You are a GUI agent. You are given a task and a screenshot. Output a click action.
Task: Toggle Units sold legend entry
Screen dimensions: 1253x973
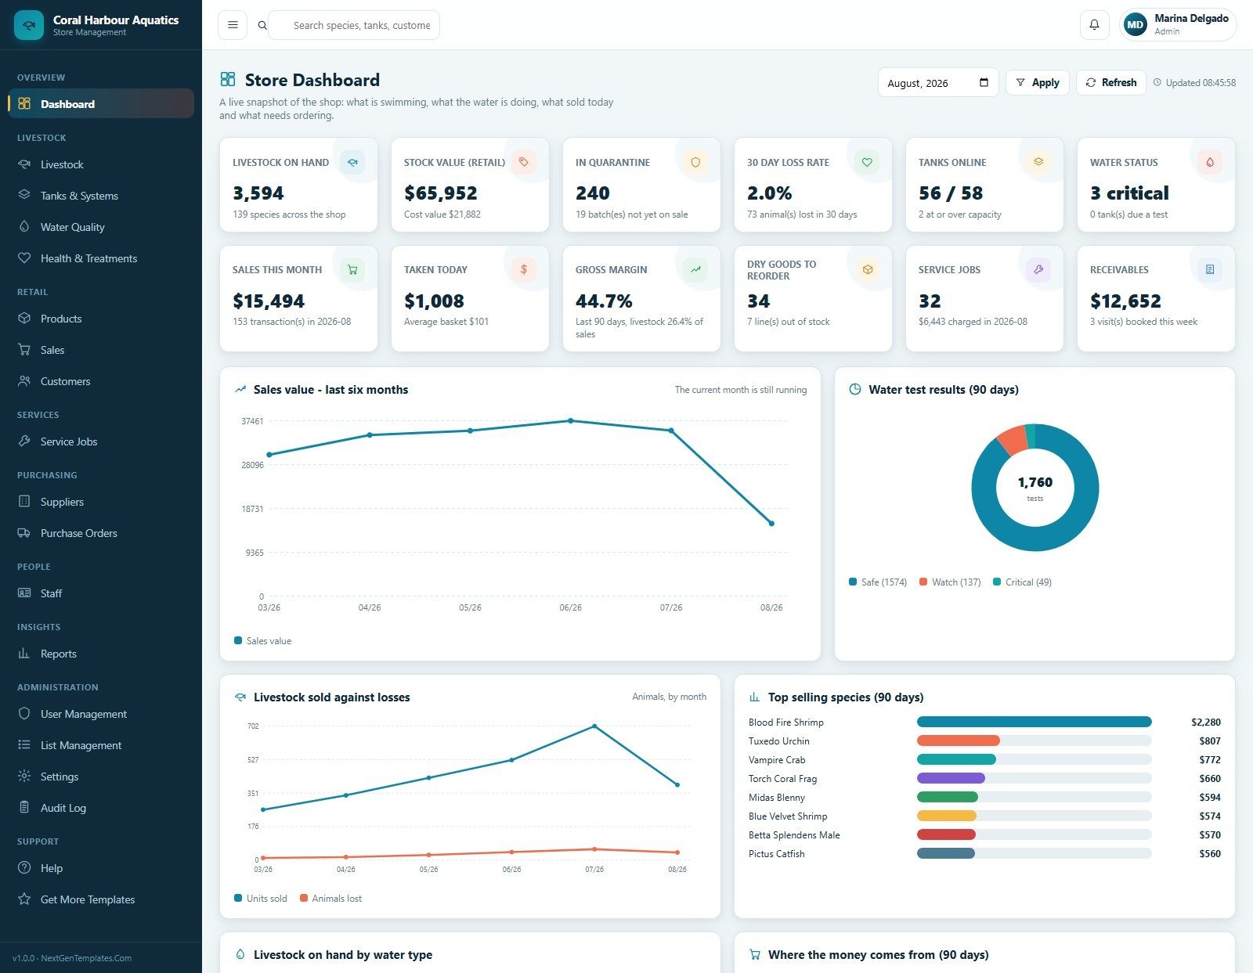(x=261, y=898)
